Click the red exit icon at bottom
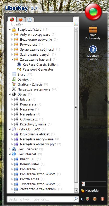The height and width of the screenshot is (206, 109). pyautogui.click(x=102, y=199)
